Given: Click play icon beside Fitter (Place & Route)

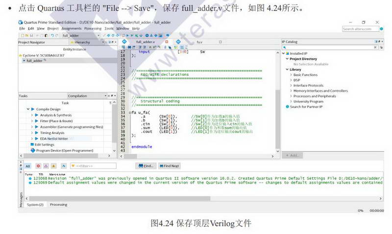Looking at the screenshot, I should coord(37,121).
